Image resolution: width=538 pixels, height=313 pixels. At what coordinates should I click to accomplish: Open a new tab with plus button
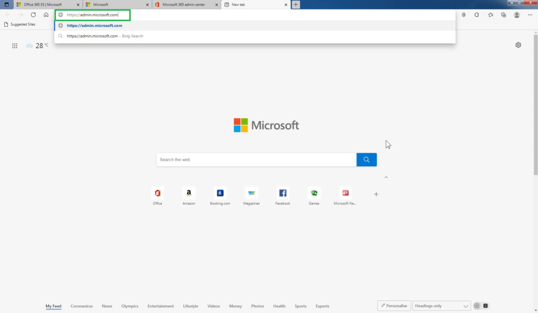point(296,4)
